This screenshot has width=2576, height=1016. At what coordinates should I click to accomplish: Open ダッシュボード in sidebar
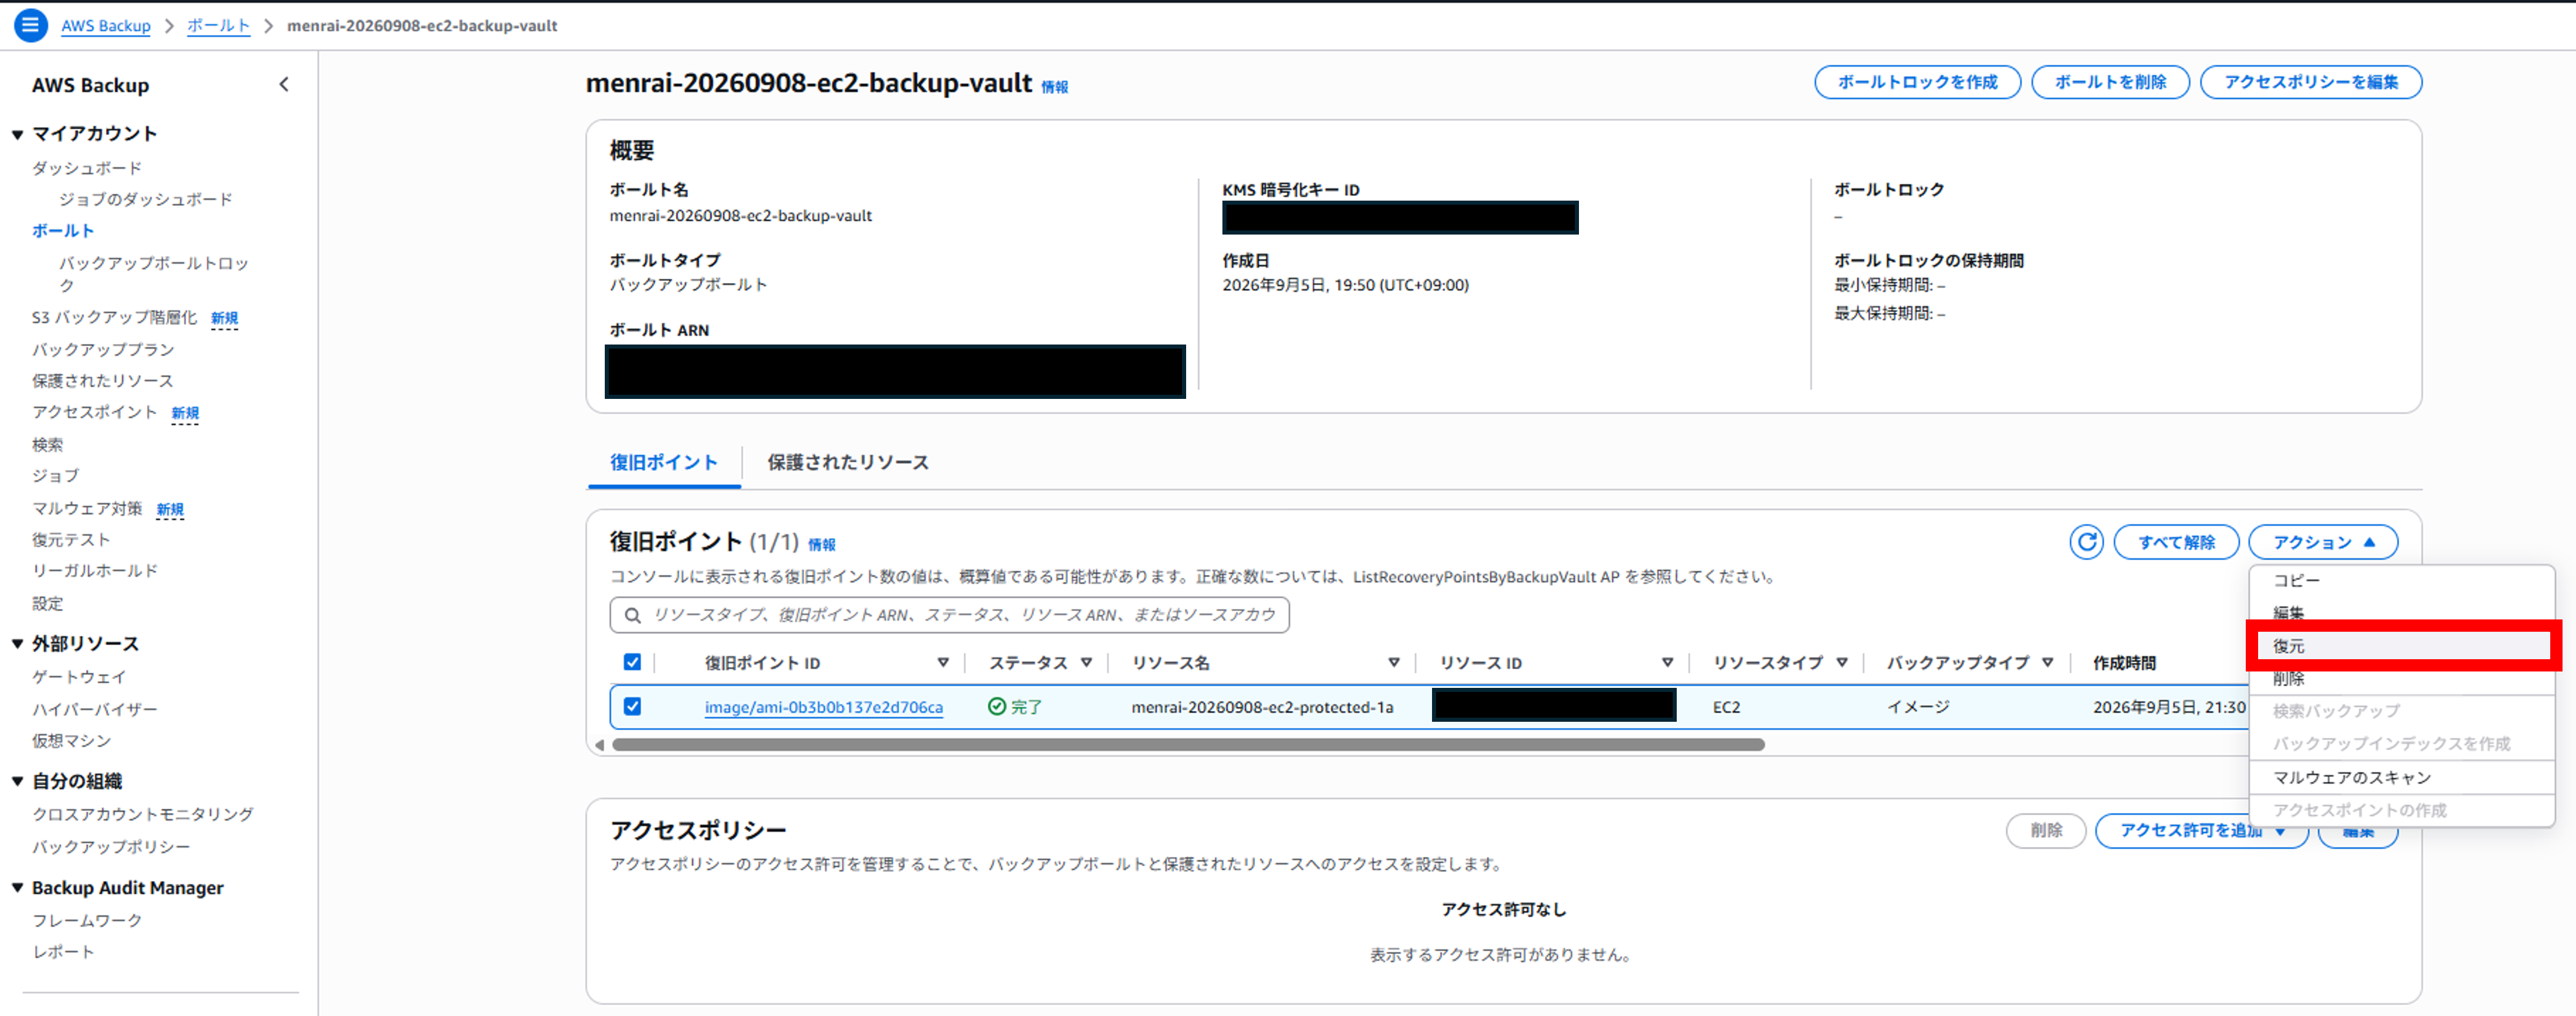pos(87,168)
